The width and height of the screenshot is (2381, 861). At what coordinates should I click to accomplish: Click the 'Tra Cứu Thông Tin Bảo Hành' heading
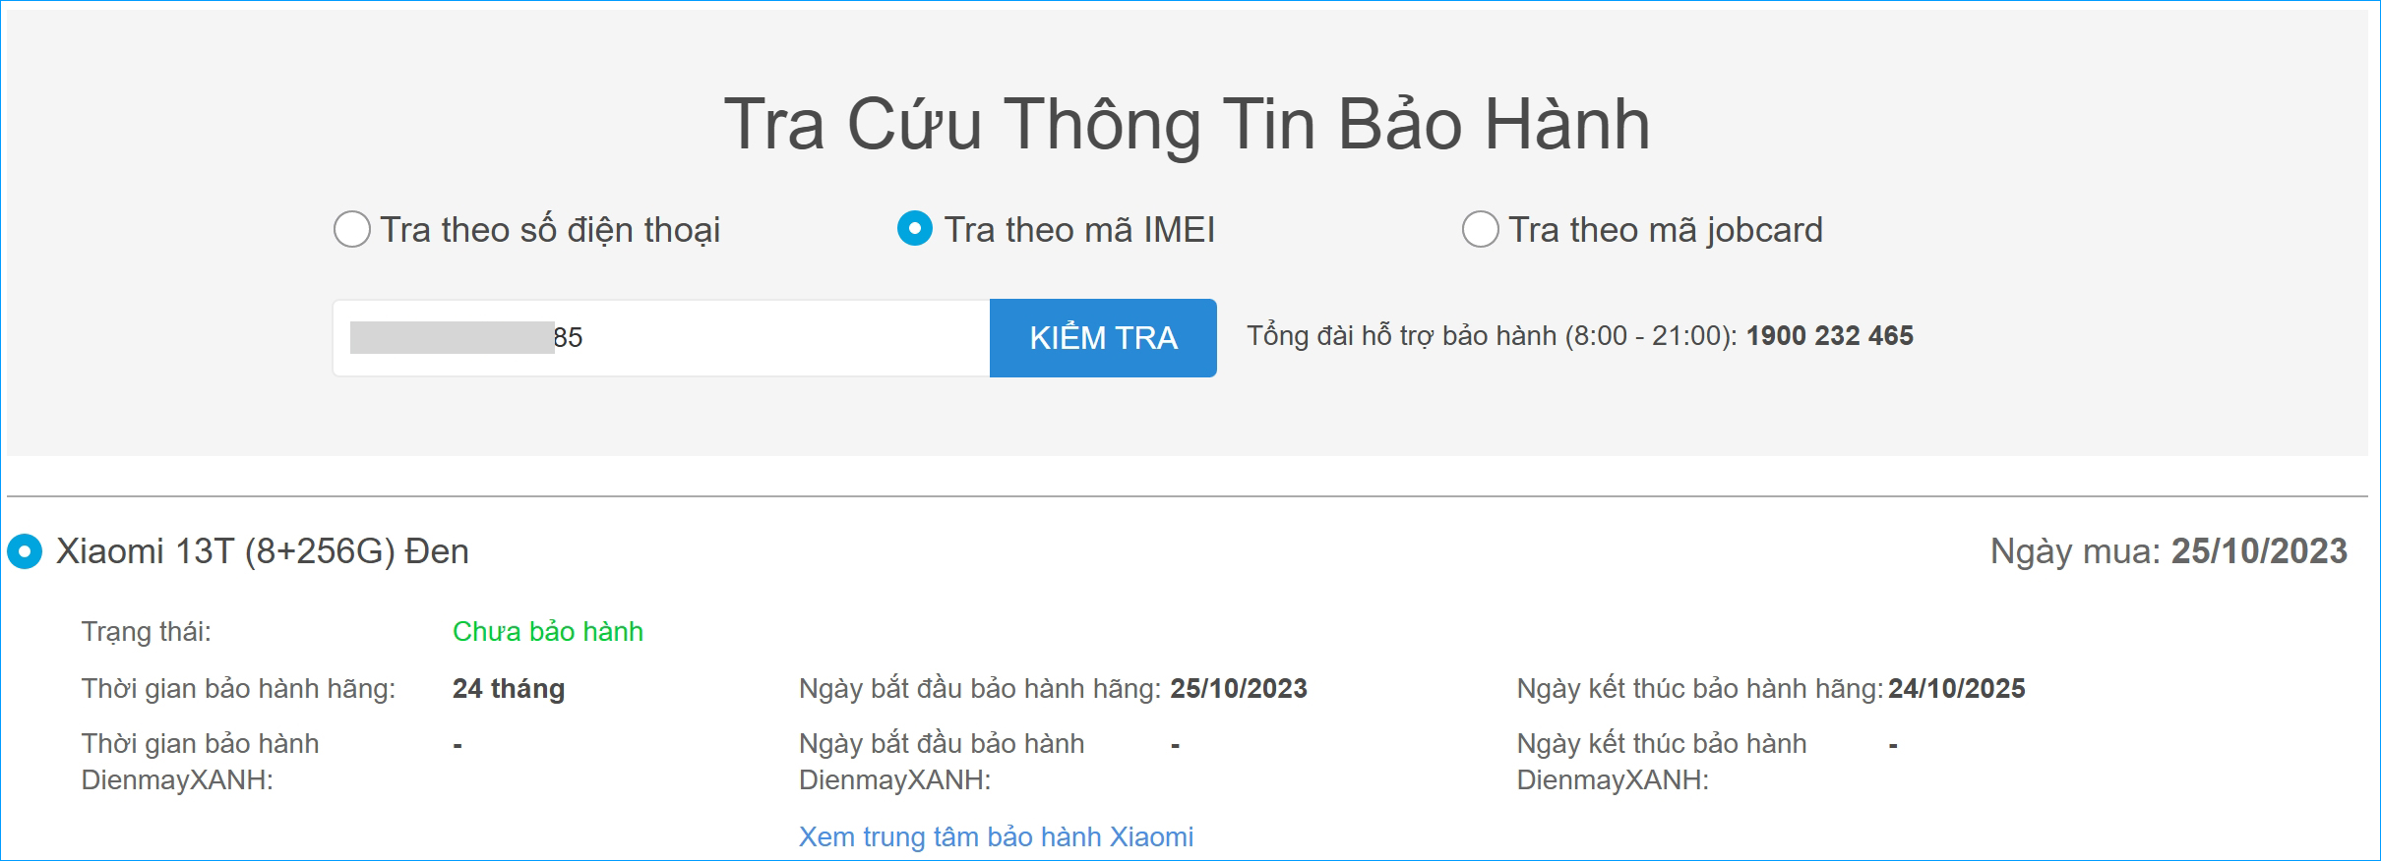click(1188, 125)
